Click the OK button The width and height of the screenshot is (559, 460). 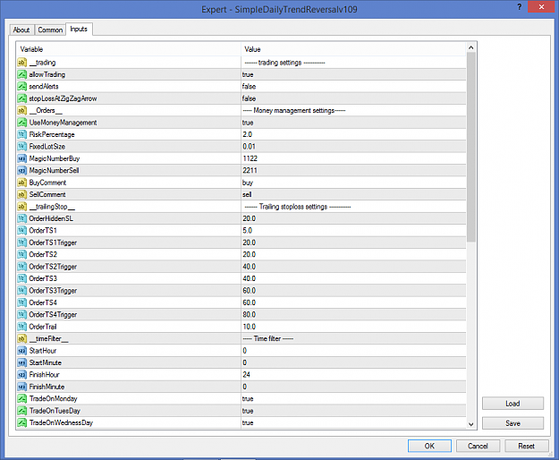point(429,446)
